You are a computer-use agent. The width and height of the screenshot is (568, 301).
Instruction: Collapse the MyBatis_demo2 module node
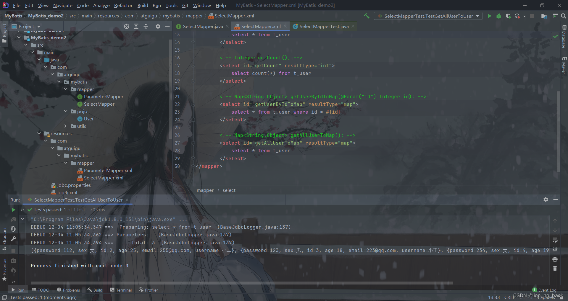pos(19,37)
